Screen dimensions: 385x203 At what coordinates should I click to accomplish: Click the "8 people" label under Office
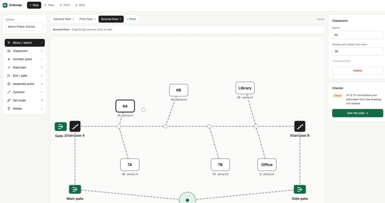pos(267,174)
